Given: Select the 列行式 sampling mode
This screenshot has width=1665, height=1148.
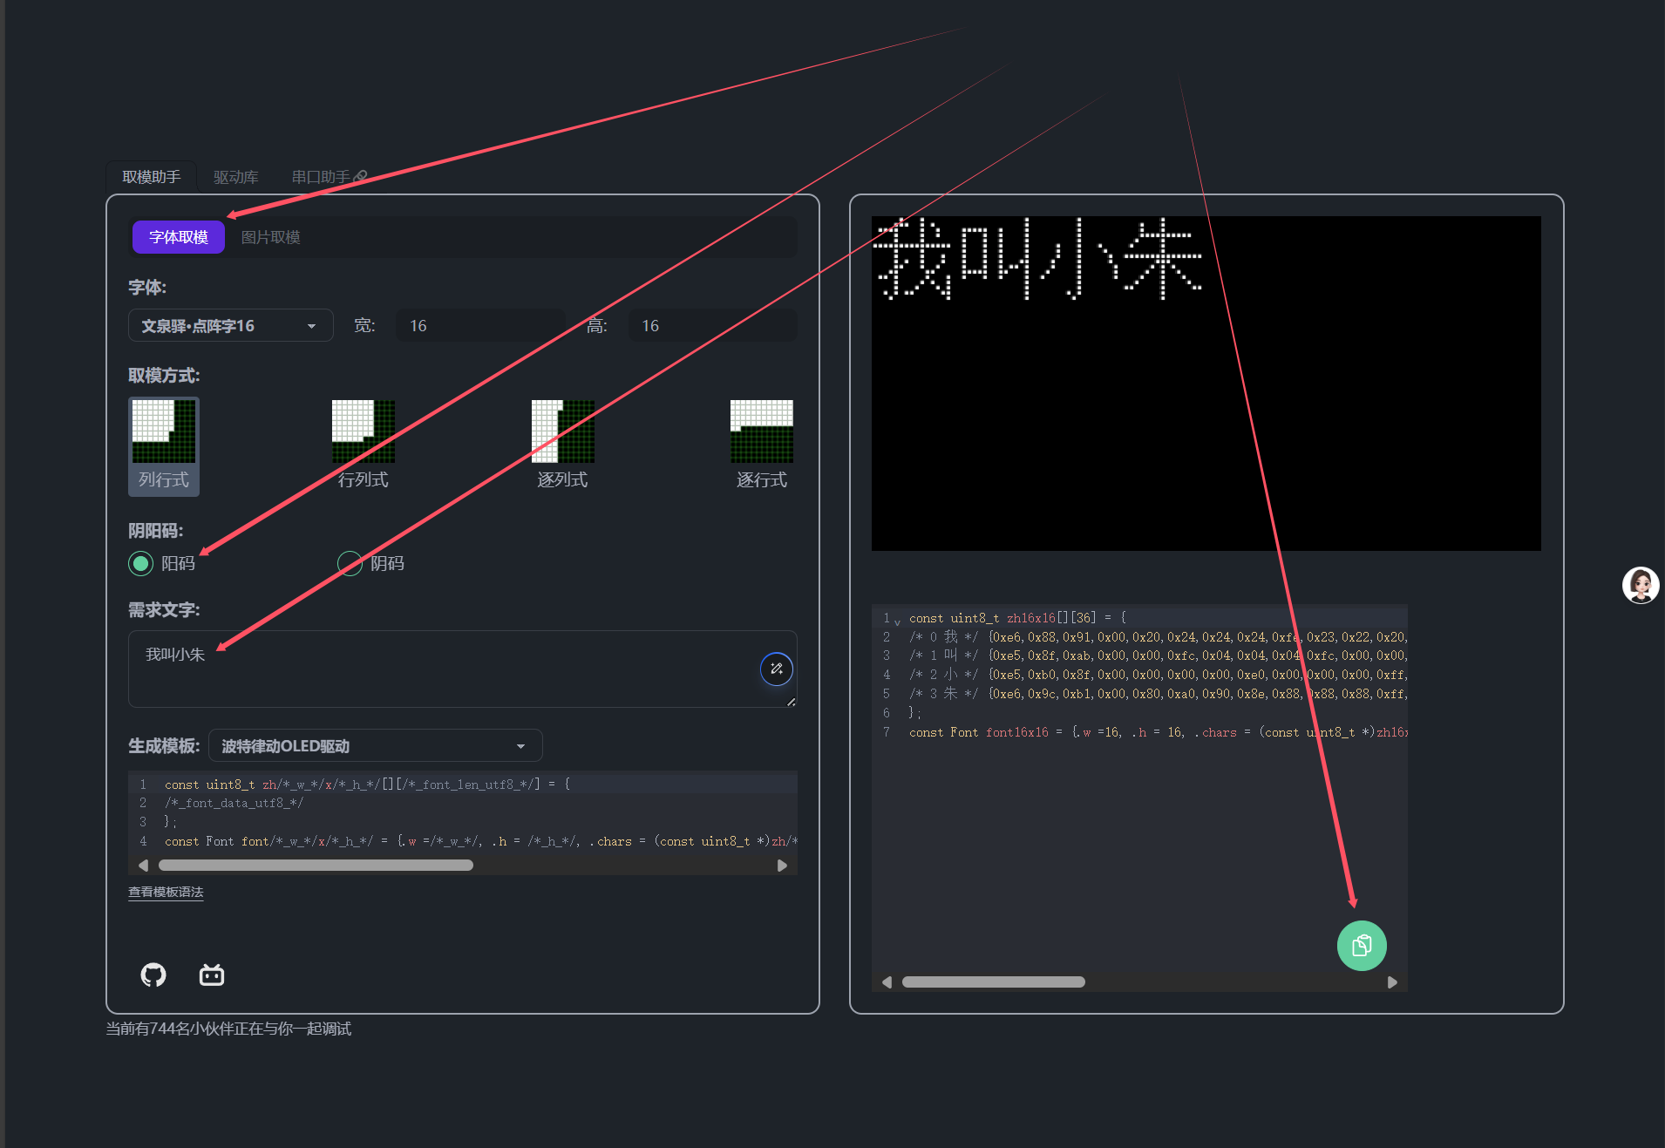Looking at the screenshot, I should click(x=164, y=446).
